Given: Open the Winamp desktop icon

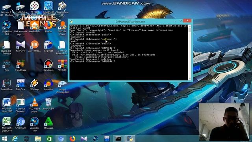Looking at the screenshot, I should point(35,85).
